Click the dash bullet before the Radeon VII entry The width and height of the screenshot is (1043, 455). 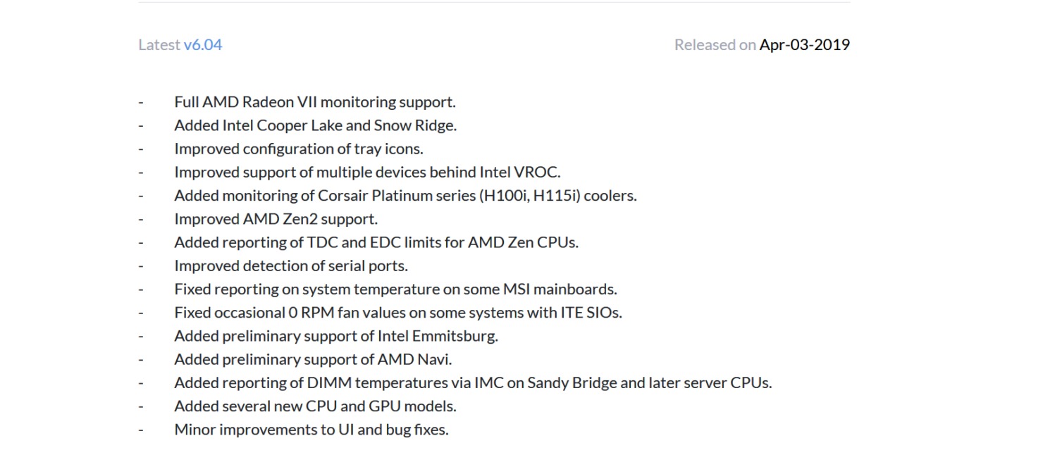pyautogui.click(x=141, y=102)
